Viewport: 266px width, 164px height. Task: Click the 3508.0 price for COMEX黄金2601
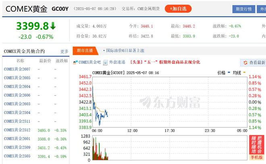point(44,139)
